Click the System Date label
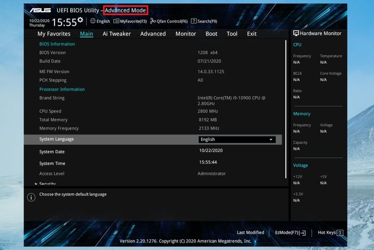 click(x=52, y=151)
